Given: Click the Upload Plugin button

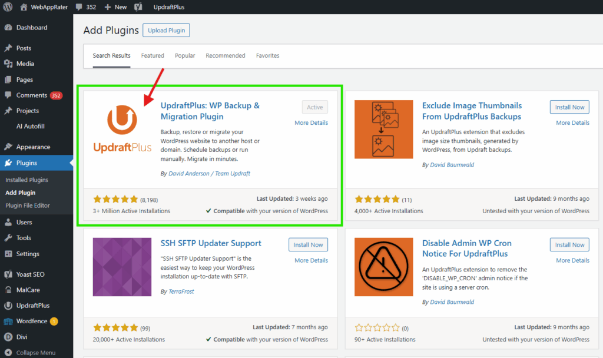Looking at the screenshot, I should point(166,30).
